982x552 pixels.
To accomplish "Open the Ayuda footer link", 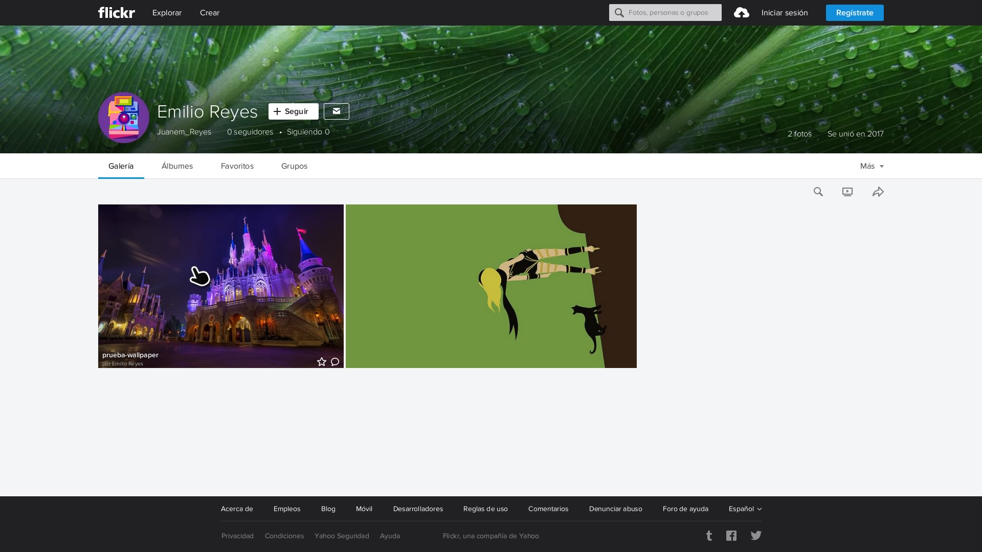I will click(x=390, y=536).
